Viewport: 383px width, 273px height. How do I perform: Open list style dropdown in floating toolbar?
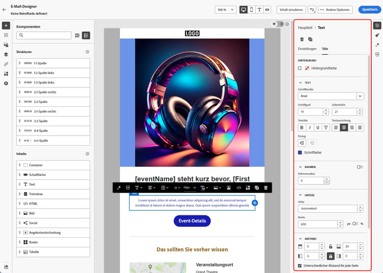coord(164,188)
